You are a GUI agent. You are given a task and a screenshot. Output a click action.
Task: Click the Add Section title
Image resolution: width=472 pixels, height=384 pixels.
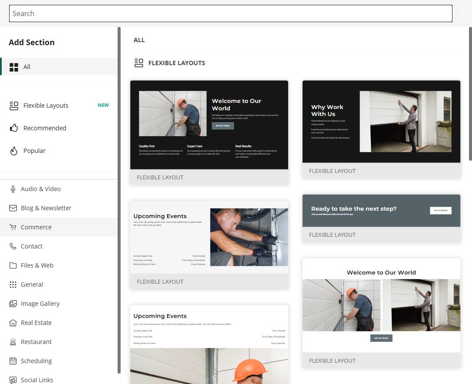(32, 43)
